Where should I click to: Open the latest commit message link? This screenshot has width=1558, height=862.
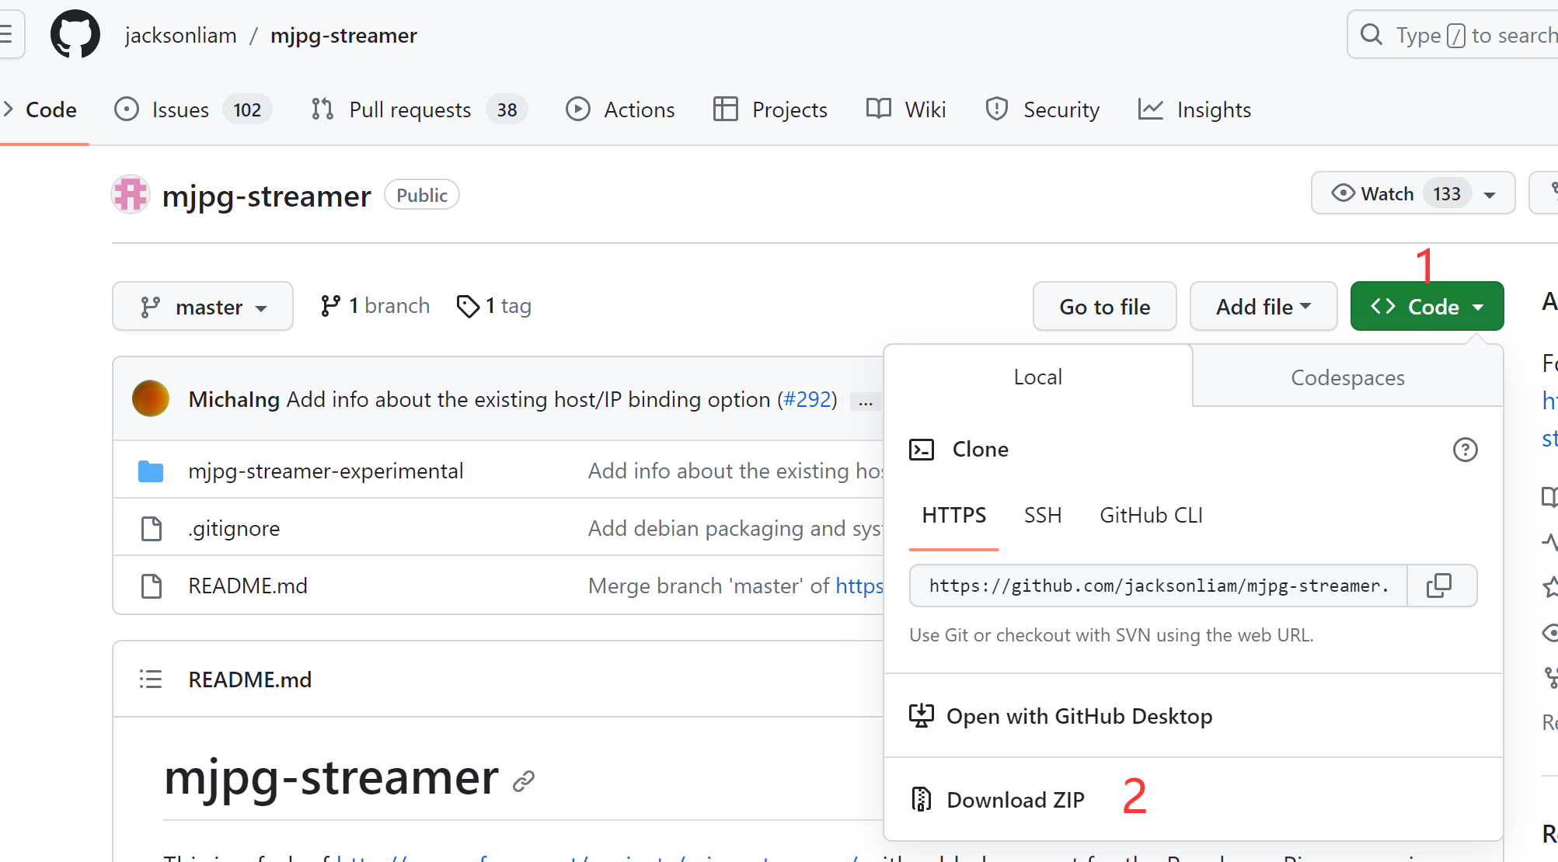click(x=528, y=399)
